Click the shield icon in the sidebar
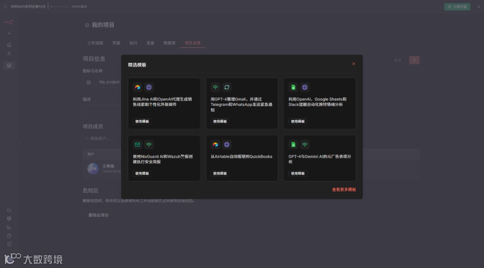Image resolution: width=484 pixels, height=268 pixels. pos(9,219)
